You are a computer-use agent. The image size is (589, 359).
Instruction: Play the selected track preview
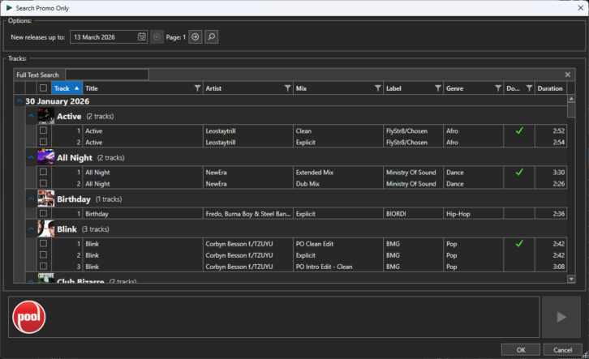pyautogui.click(x=561, y=317)
